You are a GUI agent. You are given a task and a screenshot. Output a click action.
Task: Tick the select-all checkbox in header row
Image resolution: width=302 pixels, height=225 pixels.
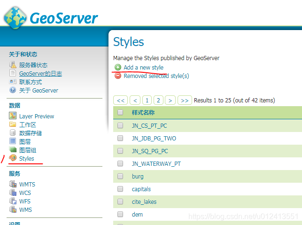point(120,112)
